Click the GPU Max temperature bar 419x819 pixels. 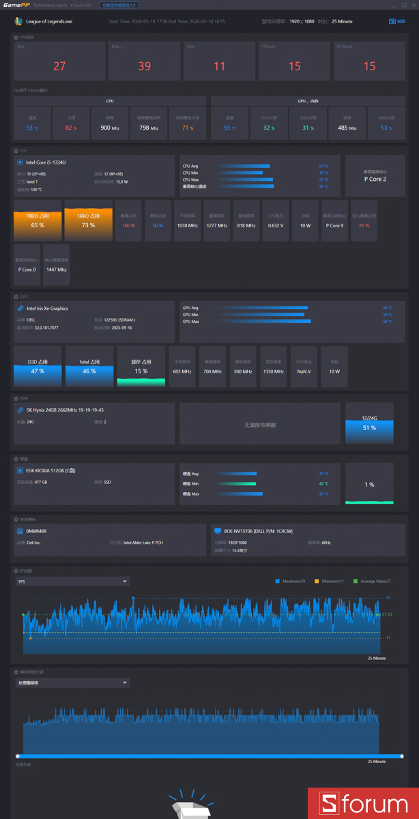[264, 321]
